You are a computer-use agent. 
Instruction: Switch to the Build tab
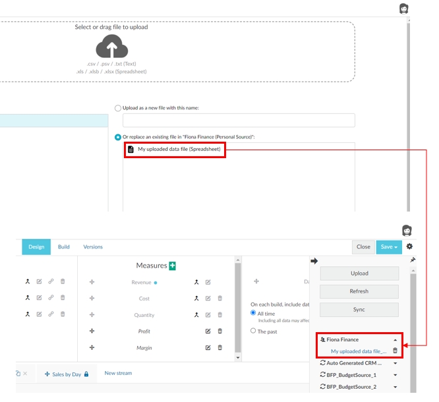tap(64, 247)
